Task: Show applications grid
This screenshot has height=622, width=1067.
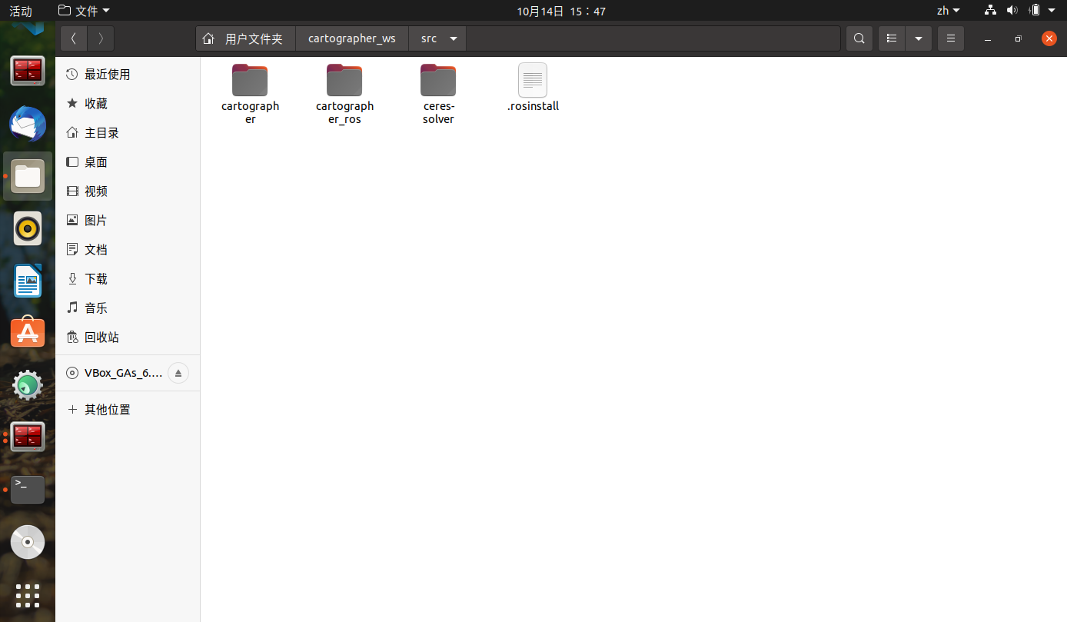Action: point(28,595)
